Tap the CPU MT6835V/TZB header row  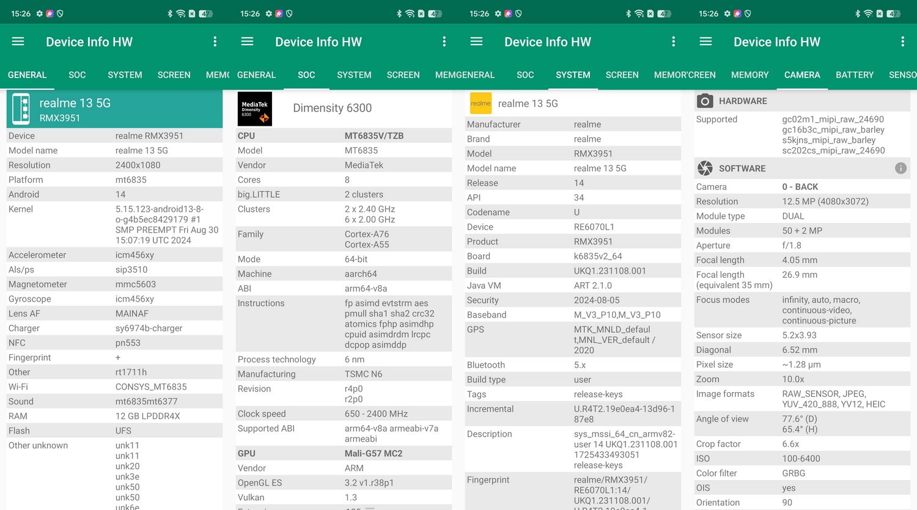click(x=344, y=136)
